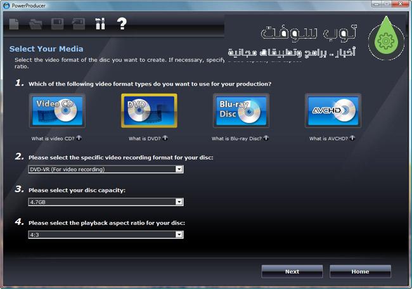Open the What is AVCHD? link
This screenshot has height=289, width=412.
point(328,138)
